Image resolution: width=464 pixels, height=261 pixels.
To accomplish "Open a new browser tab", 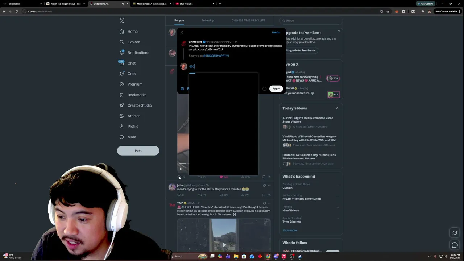I will 220,4.
